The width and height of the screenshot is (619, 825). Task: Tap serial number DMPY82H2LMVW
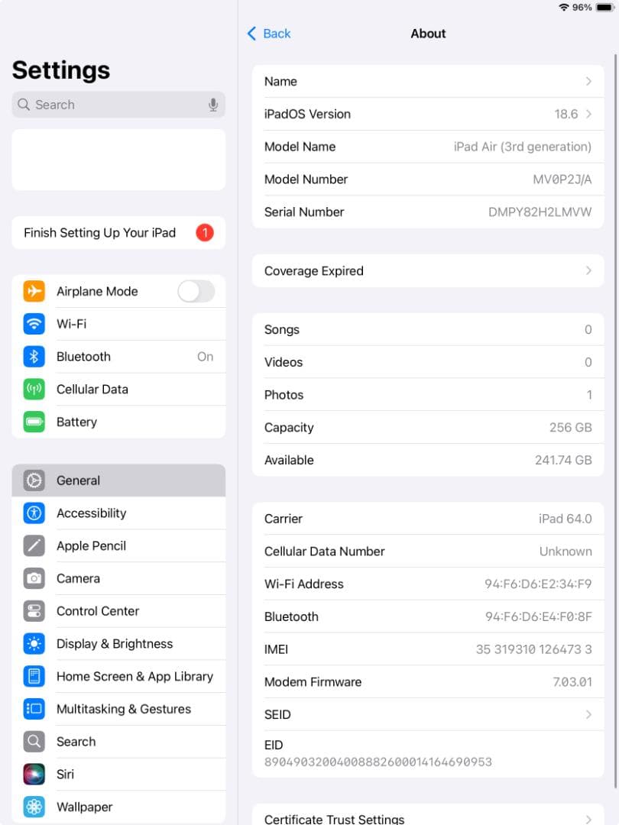coord(540,212)
